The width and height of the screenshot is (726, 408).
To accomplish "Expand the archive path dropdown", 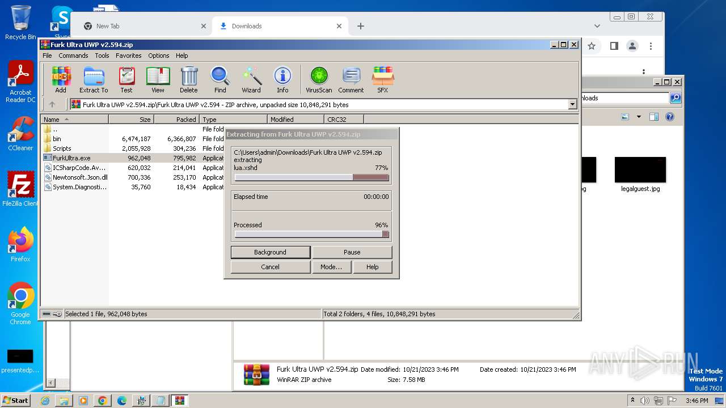I will [572, 104].
